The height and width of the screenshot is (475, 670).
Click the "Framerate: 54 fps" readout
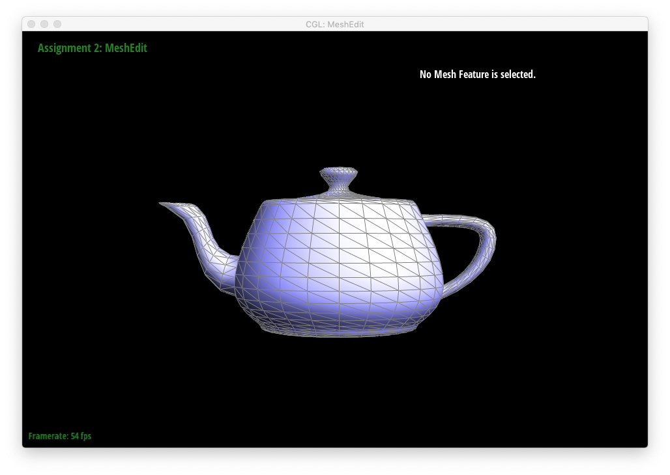[x=60, y=436]
